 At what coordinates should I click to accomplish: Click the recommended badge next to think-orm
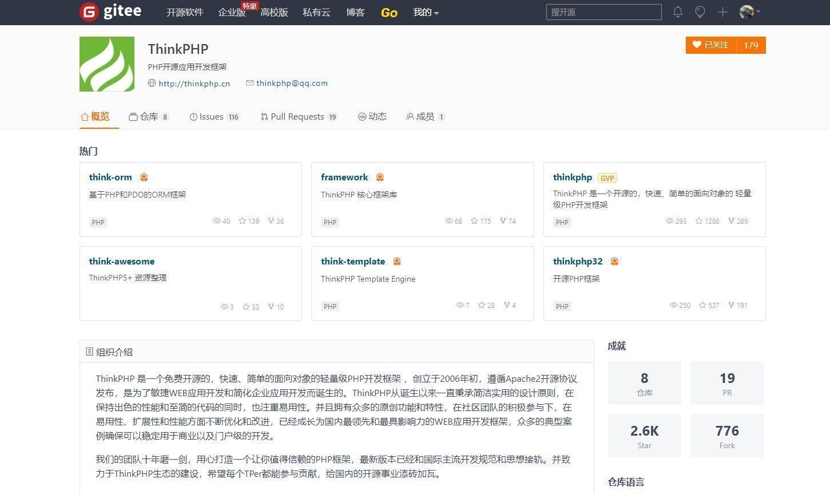point(144,177)
